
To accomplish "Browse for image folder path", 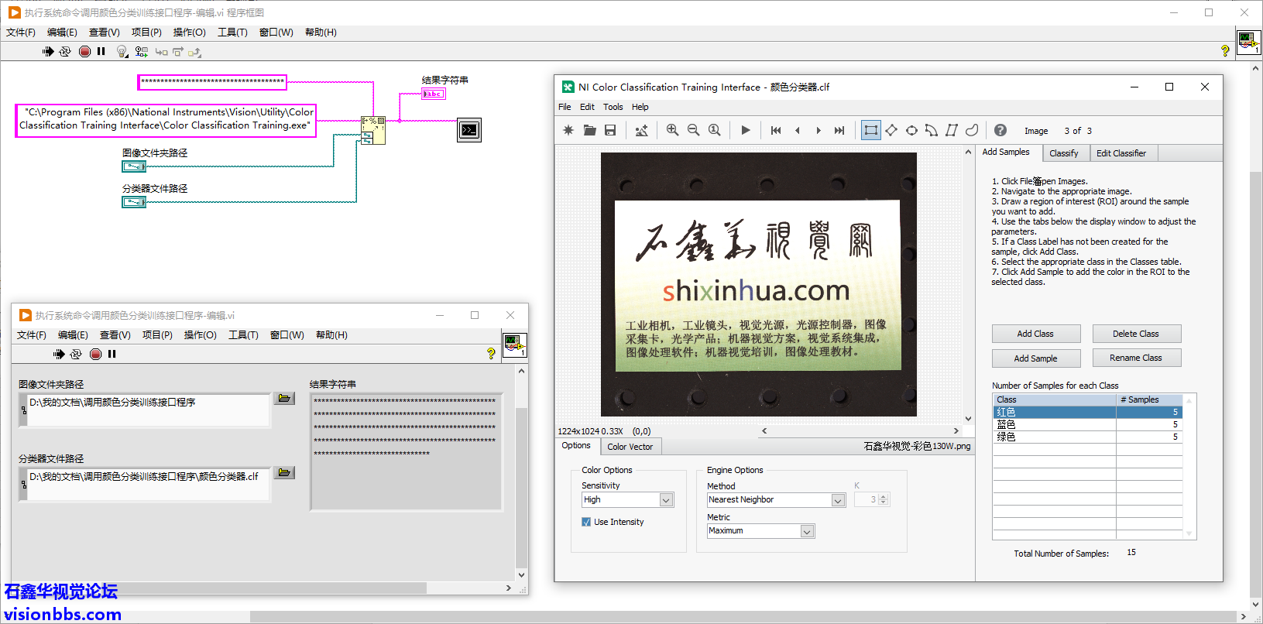I will tap(285, 398).
